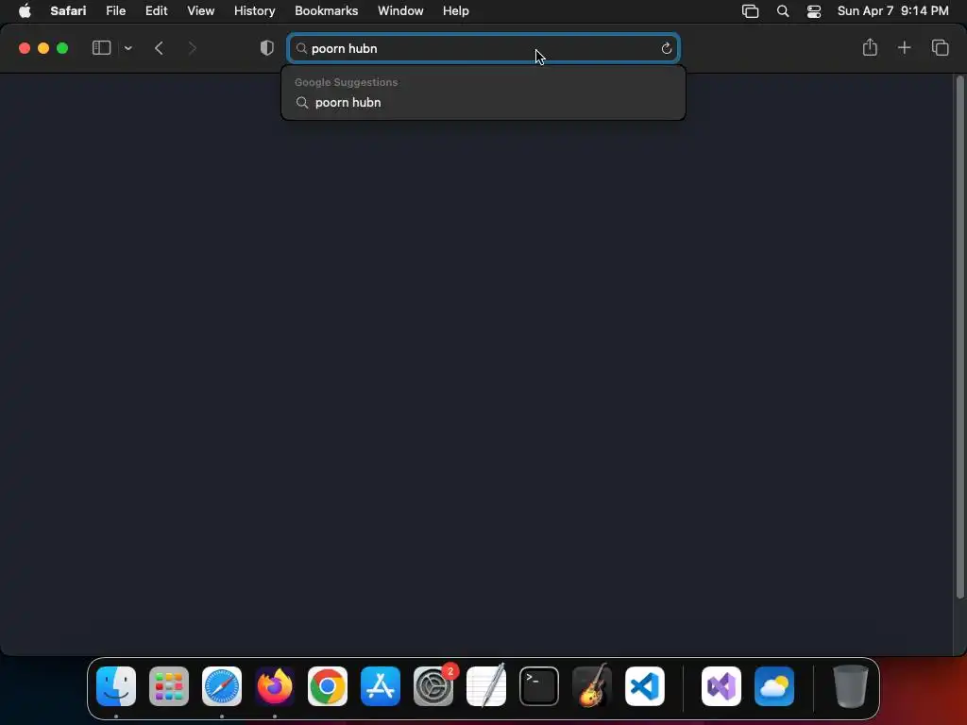Open the App Store from Dock
Image resolution: width=967 pixels, height=725 pixels.
coord(381,686)
